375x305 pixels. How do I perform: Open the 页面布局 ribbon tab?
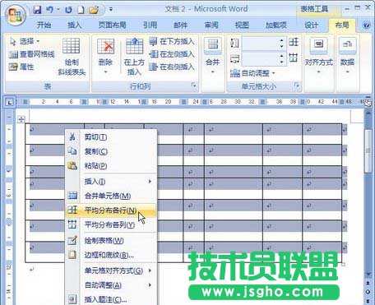coord(112,25)
